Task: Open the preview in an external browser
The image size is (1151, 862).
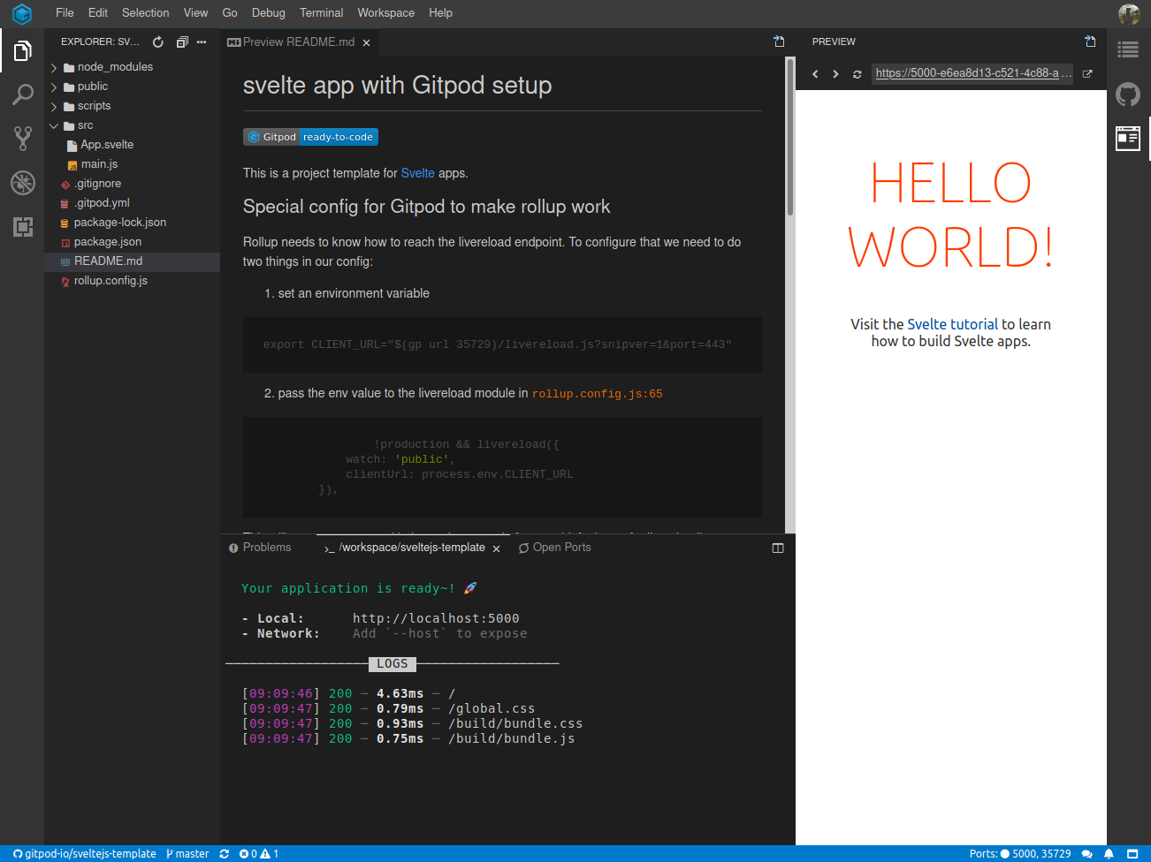Action: (1086, 74)
